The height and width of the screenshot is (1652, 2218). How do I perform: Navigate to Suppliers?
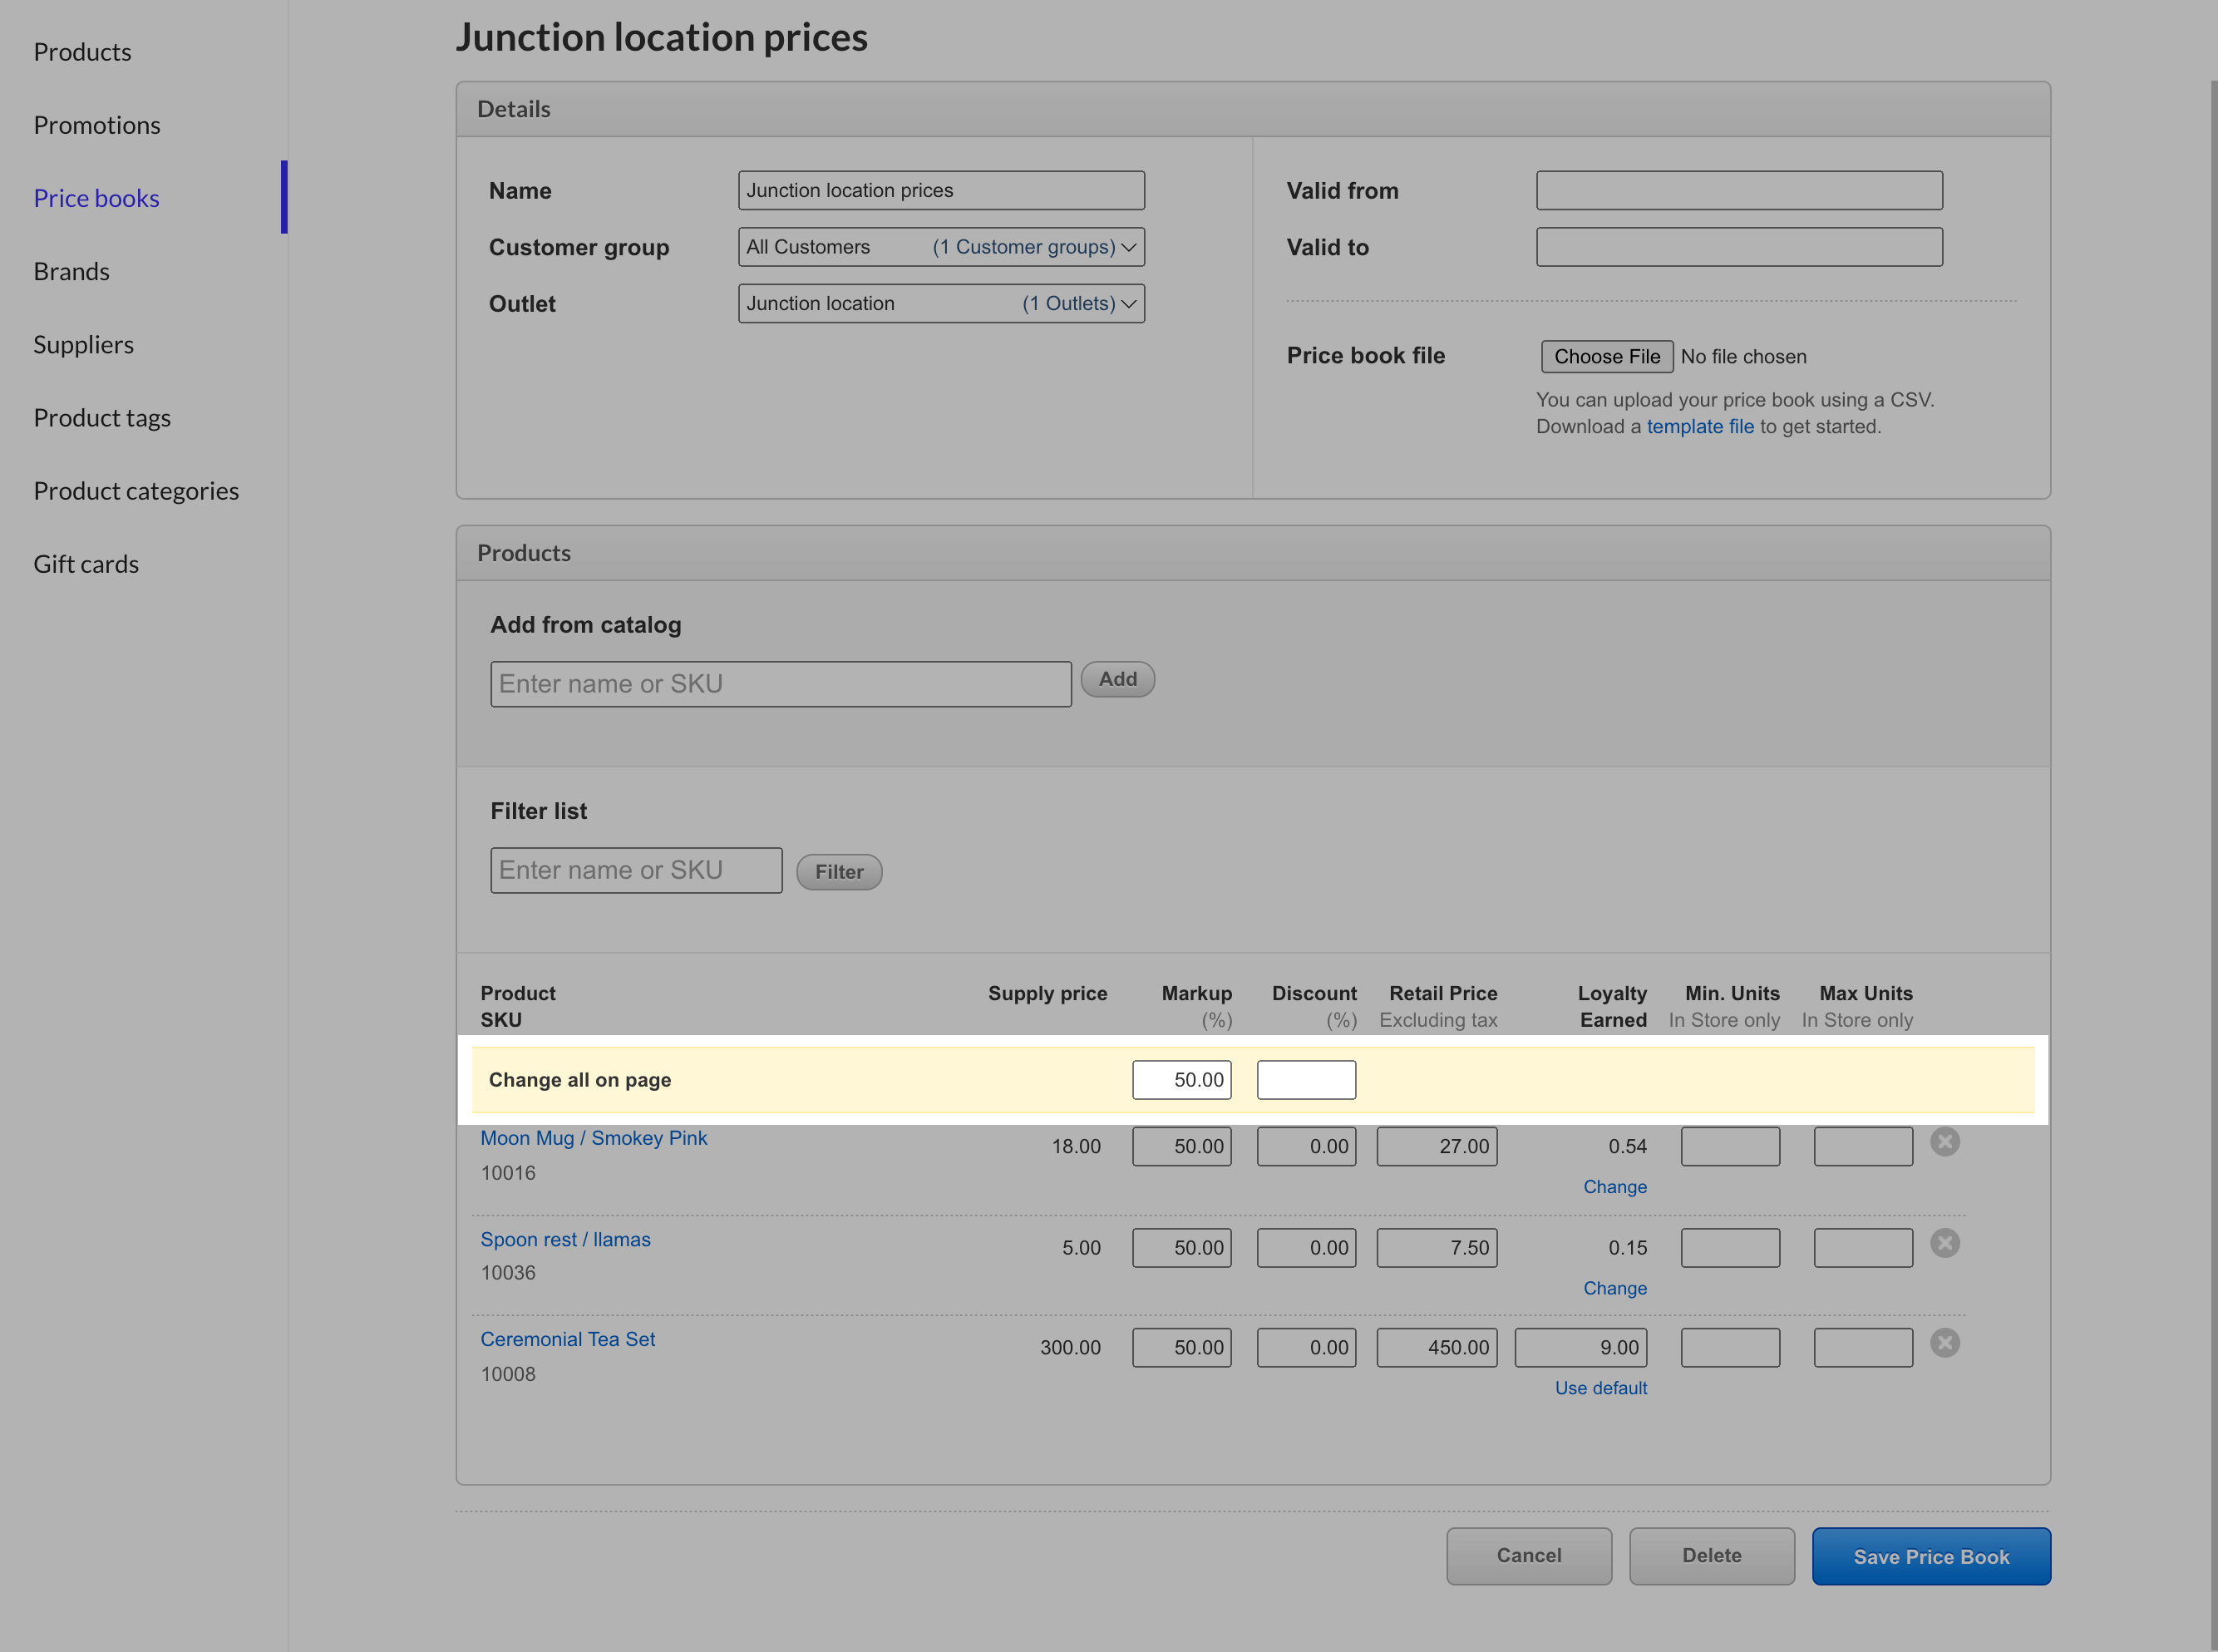[x=83, y=344]
